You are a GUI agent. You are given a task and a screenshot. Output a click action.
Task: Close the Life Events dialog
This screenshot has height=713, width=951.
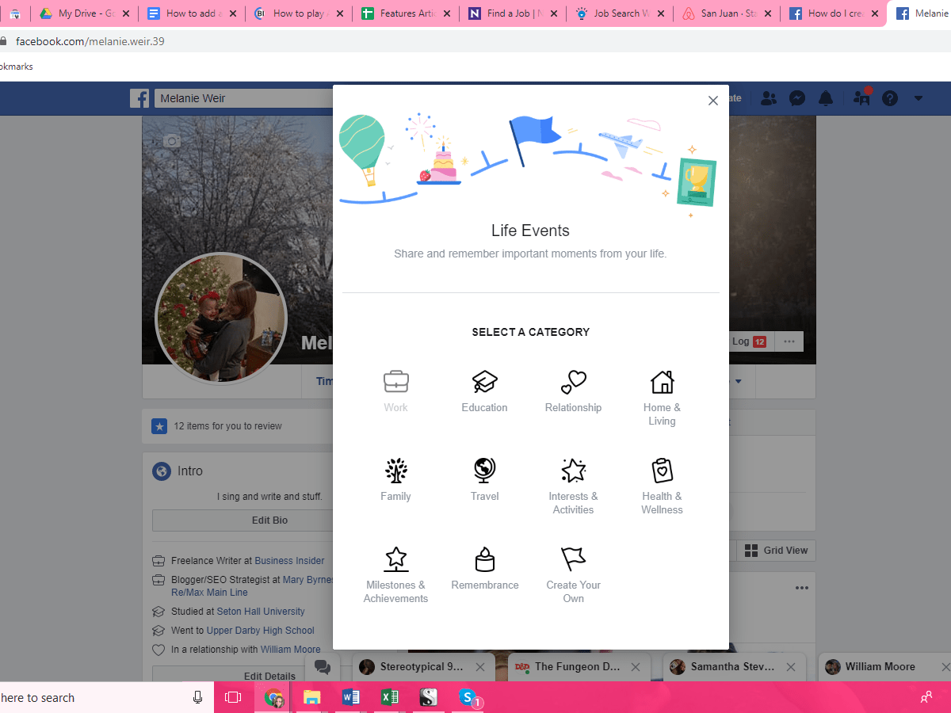pos(712,101)
